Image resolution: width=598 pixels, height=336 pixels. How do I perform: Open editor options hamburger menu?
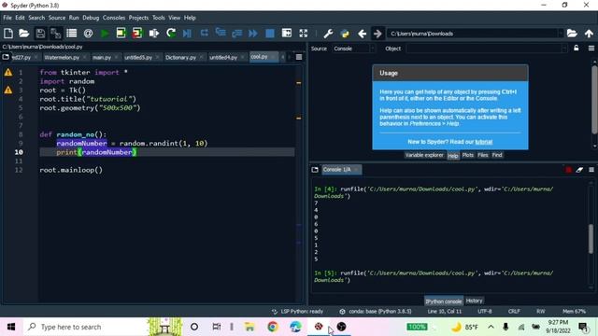(299, 57)
